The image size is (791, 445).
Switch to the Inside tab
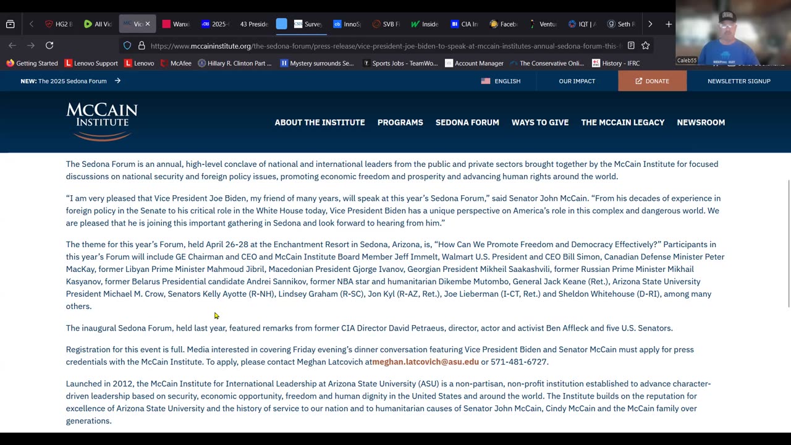click(x=425, y=24)
